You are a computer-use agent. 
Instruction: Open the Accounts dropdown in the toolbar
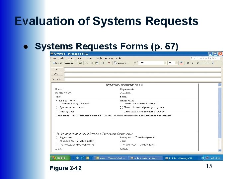point(70,63)
